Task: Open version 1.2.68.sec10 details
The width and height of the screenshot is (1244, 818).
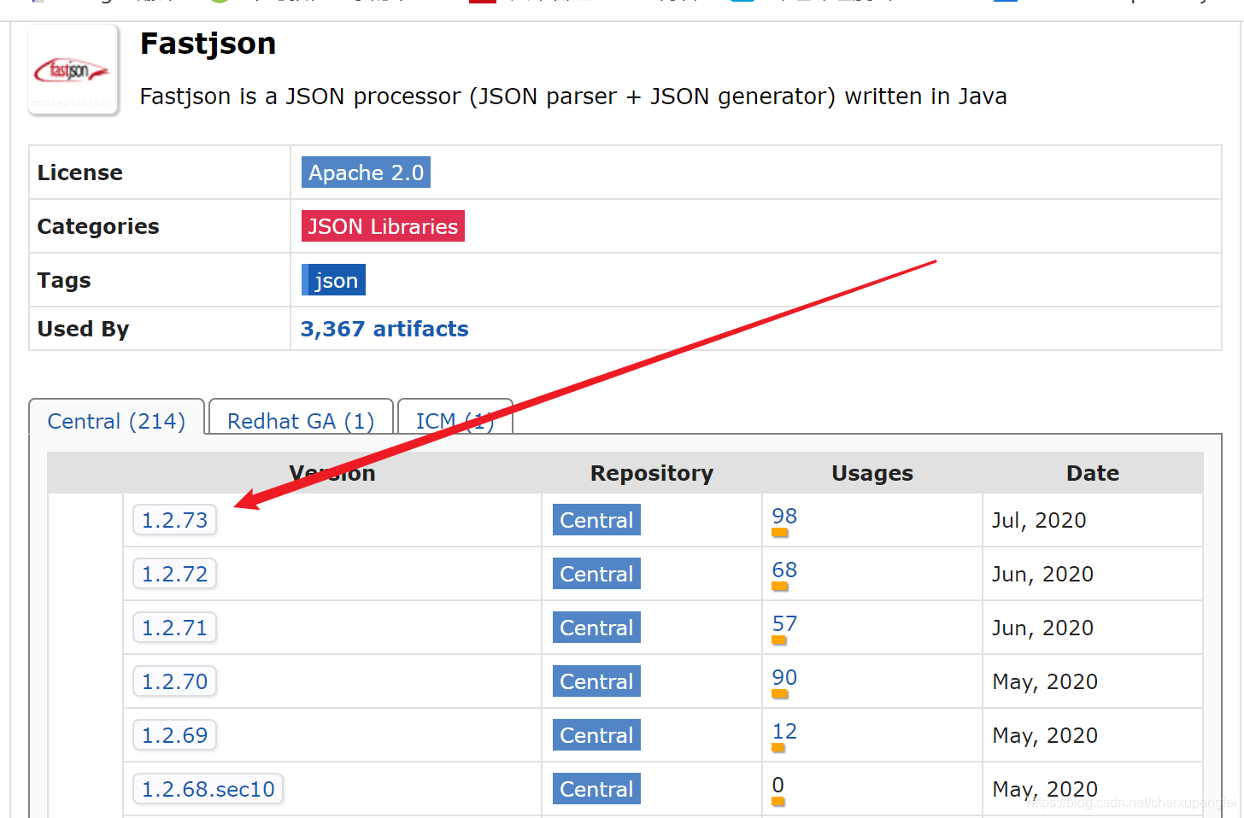Action: 207,788
